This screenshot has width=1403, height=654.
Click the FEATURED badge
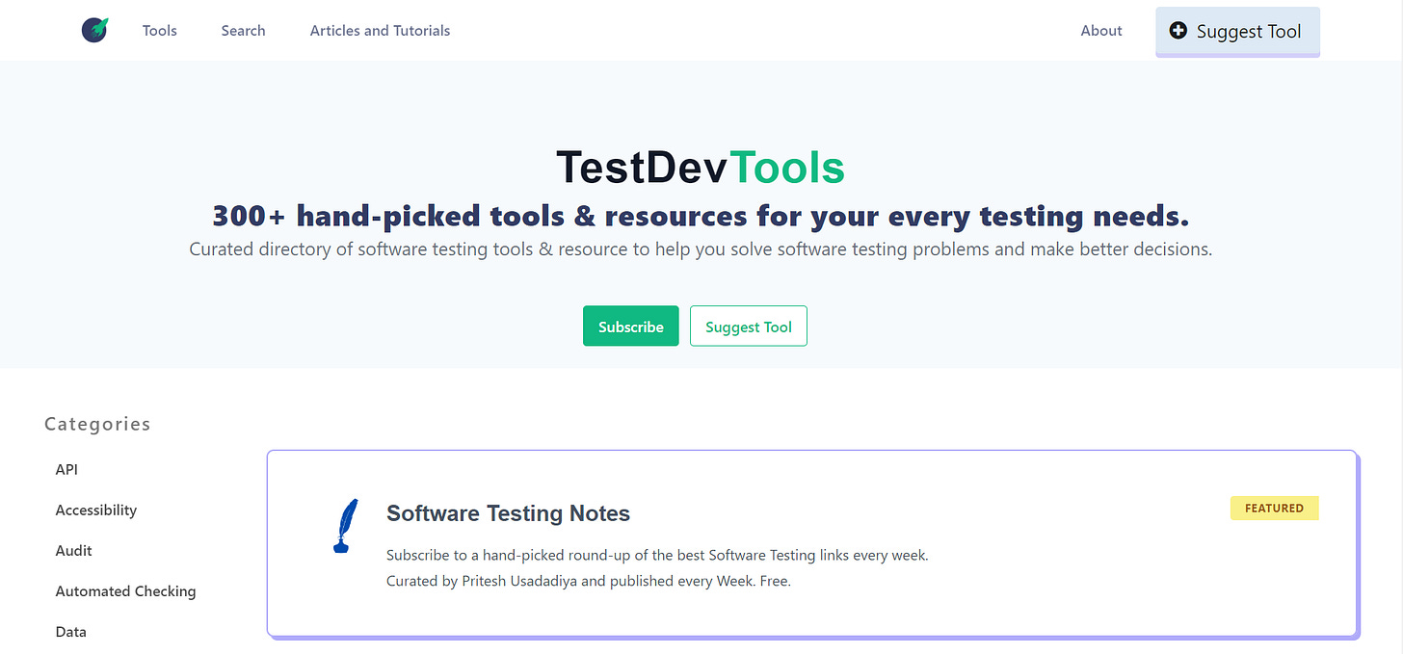1274,508
